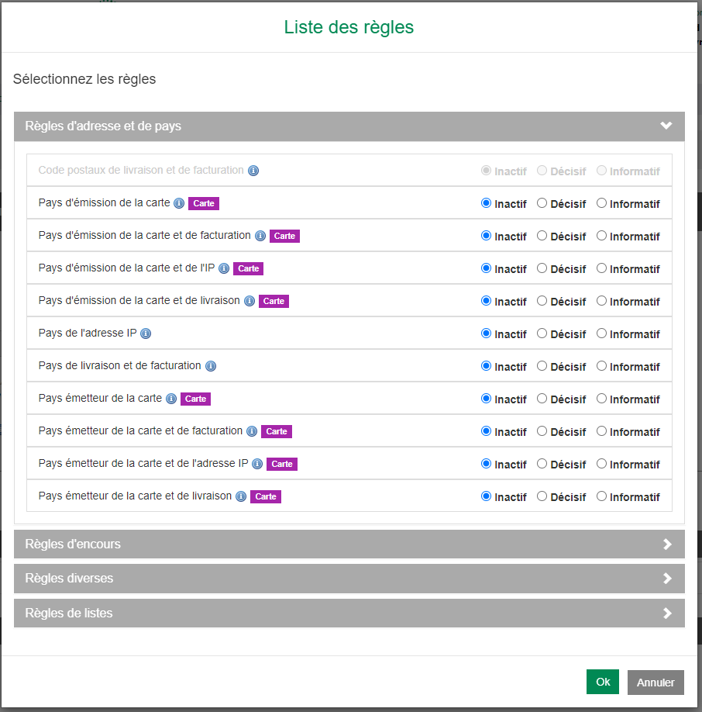Viewport: 702px width, 712px height.
Task: Expand the "Règles d'encours" section
Action: [x=349, y=544]
